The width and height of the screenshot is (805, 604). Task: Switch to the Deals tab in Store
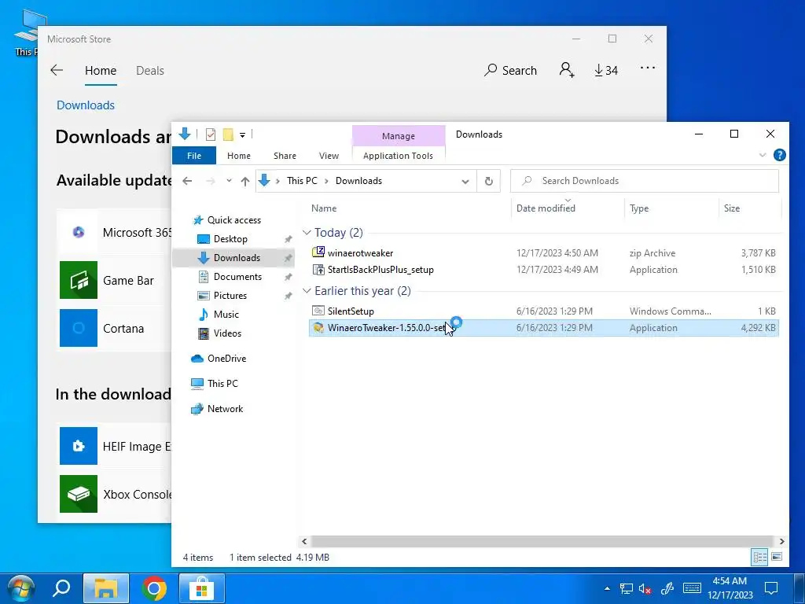[x=150, y=70]
